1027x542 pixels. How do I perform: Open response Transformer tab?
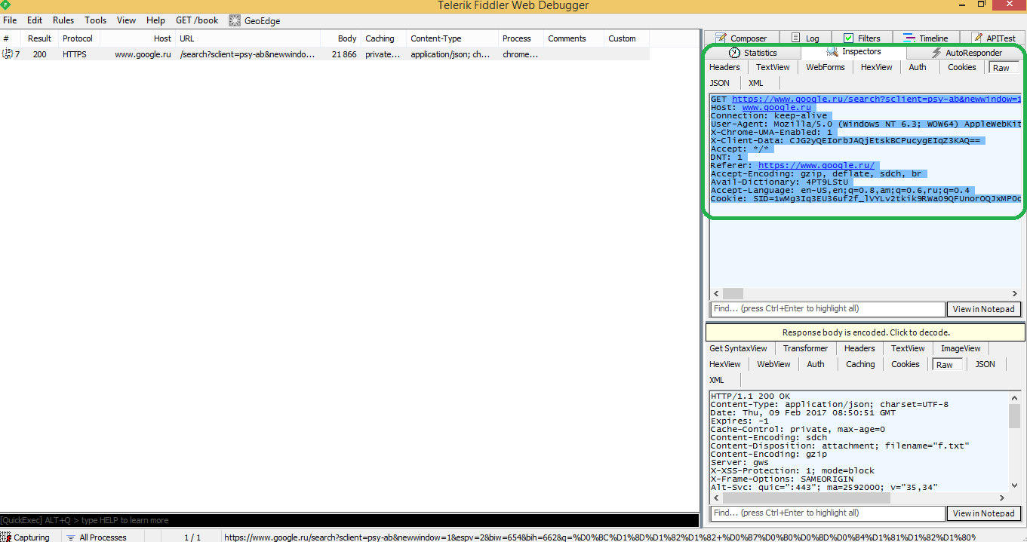805,348
